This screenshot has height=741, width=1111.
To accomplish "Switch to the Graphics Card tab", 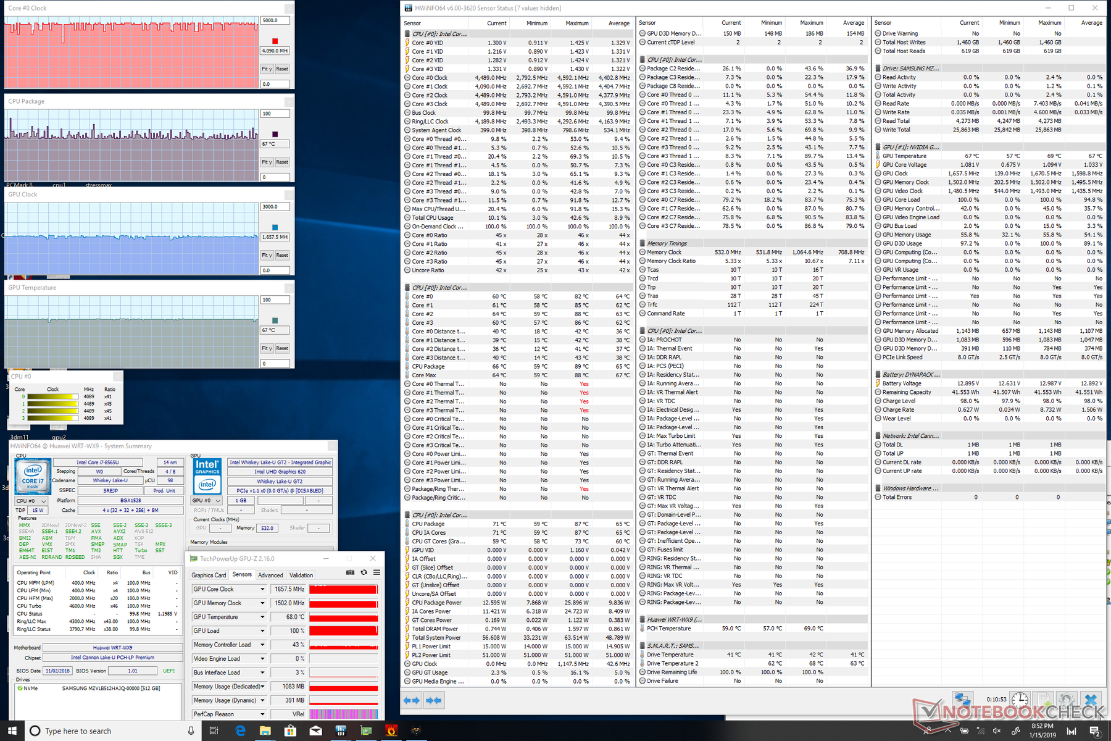I will [x=209, y=575].
